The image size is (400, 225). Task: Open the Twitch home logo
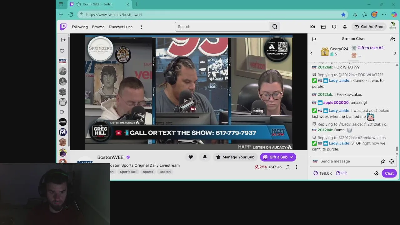point(63,27)
